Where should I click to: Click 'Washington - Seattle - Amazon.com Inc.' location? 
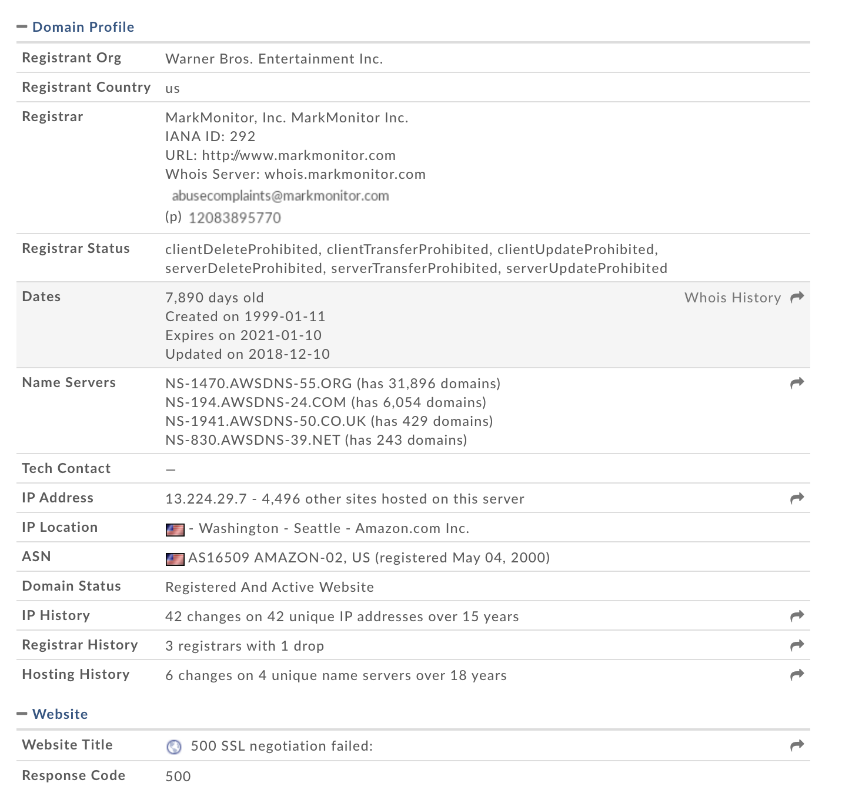334,528
